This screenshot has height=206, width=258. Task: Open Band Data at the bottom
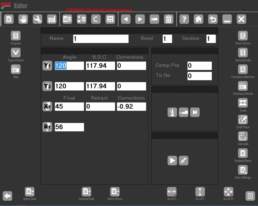[x=29, y=192]
